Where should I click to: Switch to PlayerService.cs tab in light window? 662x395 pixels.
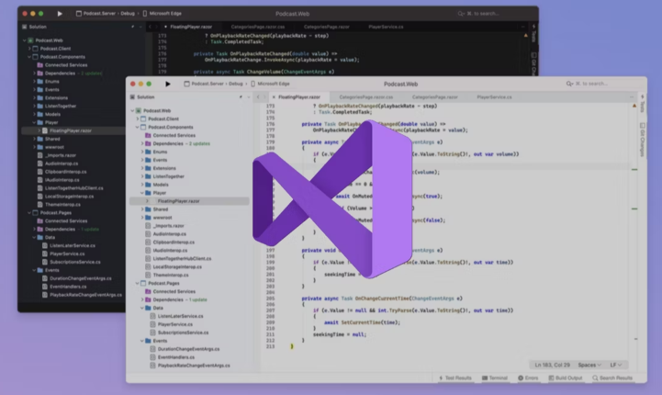494,97
